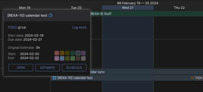This screenshot has width=203, height=92.
Task: Click the assignee name kai
Action: [x=24, y=27]
